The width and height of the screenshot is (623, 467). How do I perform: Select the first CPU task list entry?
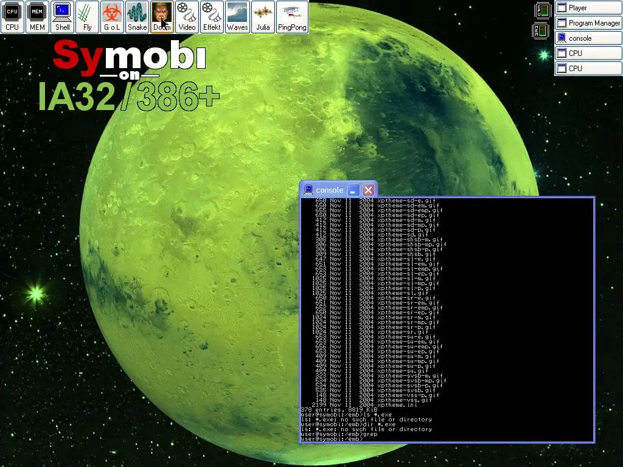tap(588, 54)
